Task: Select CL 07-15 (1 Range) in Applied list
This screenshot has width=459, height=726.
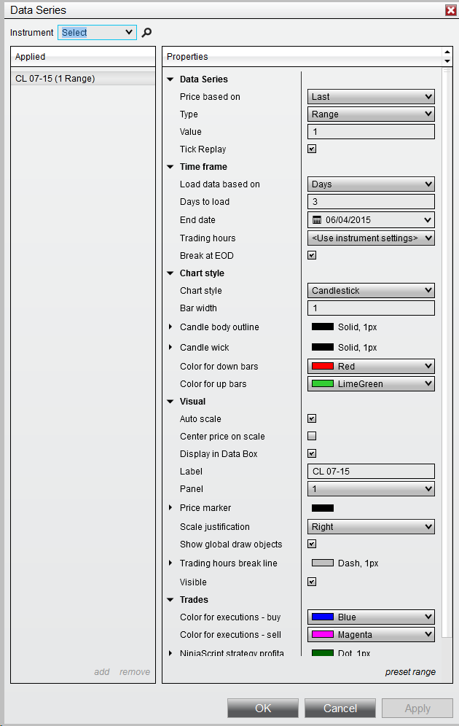Action: [x=55, y=79]
